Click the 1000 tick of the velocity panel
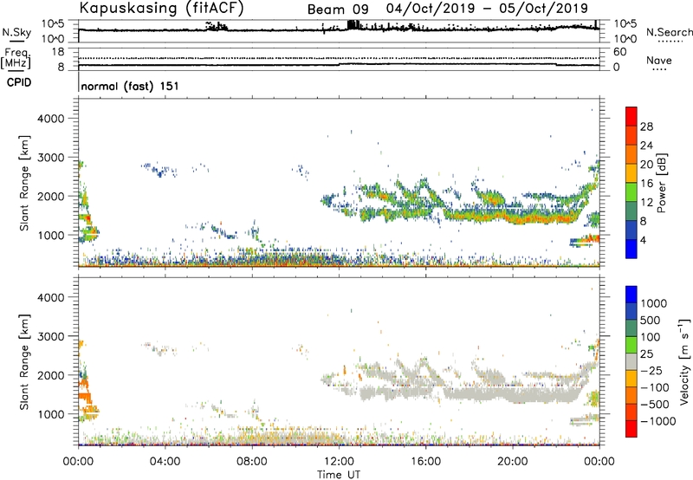693x480 pixels. tap(51, 414)
